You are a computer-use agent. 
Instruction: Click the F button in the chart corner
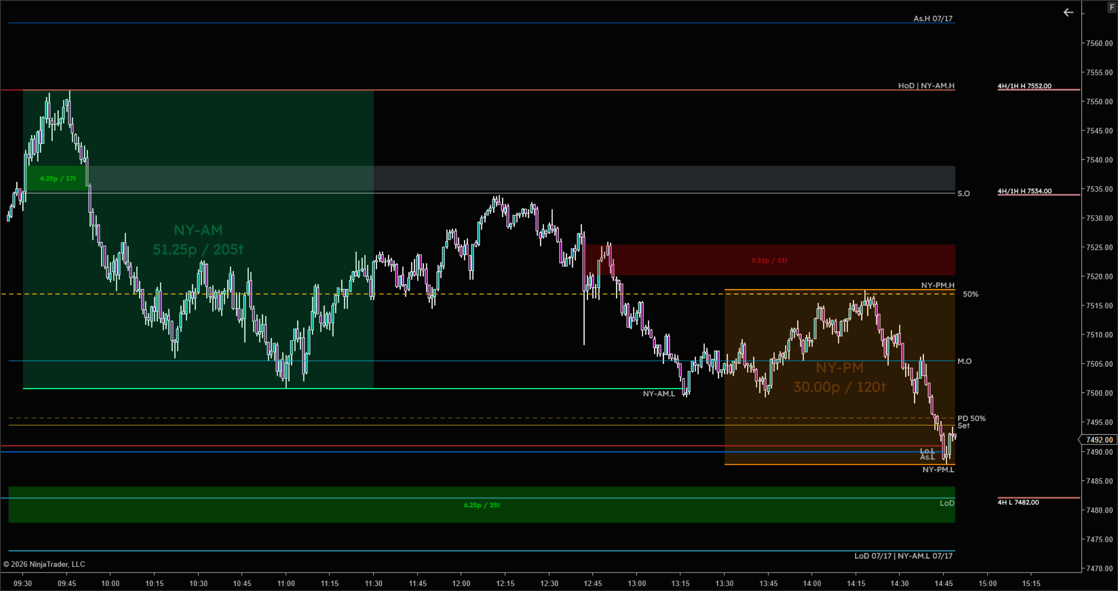point(1111,7)
